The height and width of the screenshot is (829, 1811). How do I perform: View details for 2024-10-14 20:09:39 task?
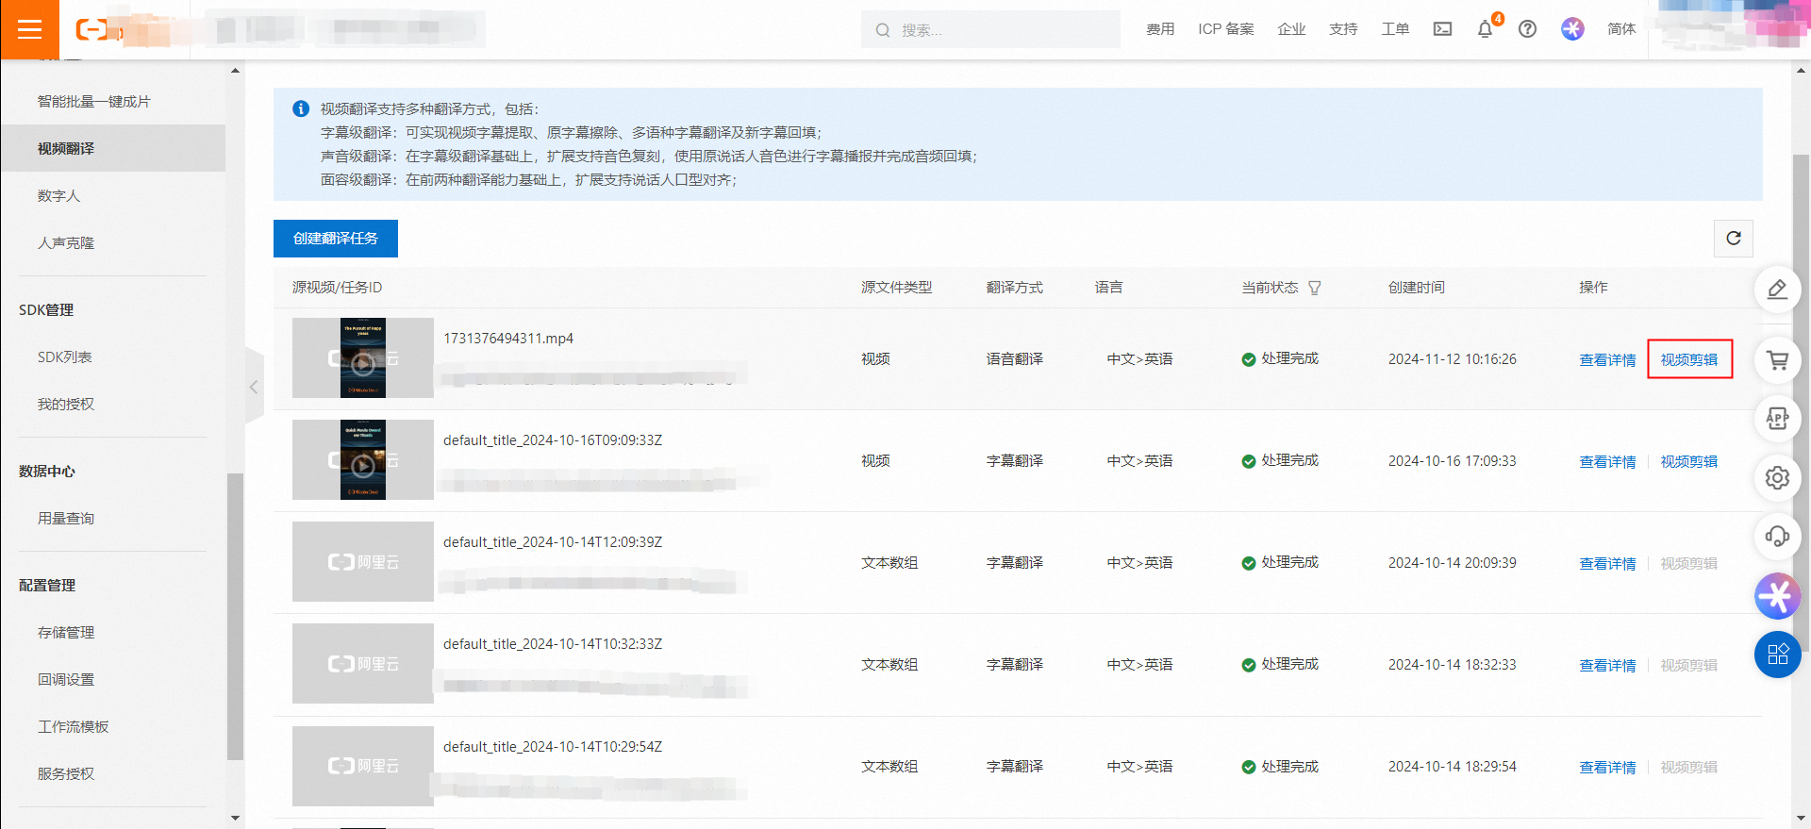tap(1607, 563)
